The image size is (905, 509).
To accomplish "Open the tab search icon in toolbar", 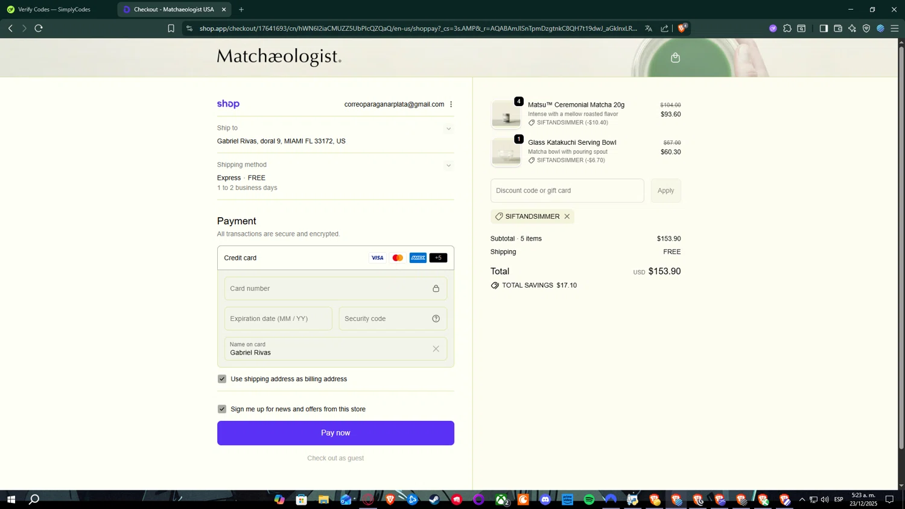I will click(801, 28).
